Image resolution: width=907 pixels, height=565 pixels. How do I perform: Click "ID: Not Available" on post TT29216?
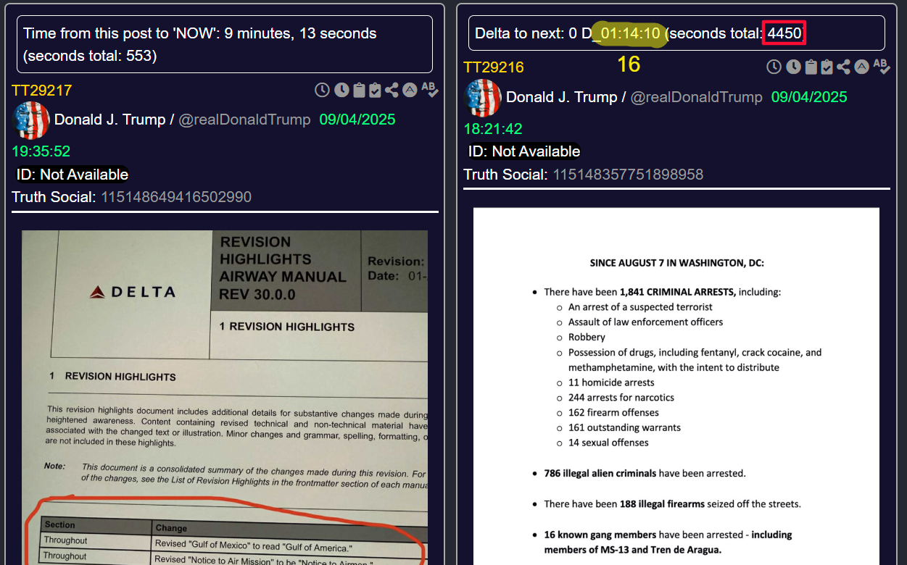coord(524,151)
